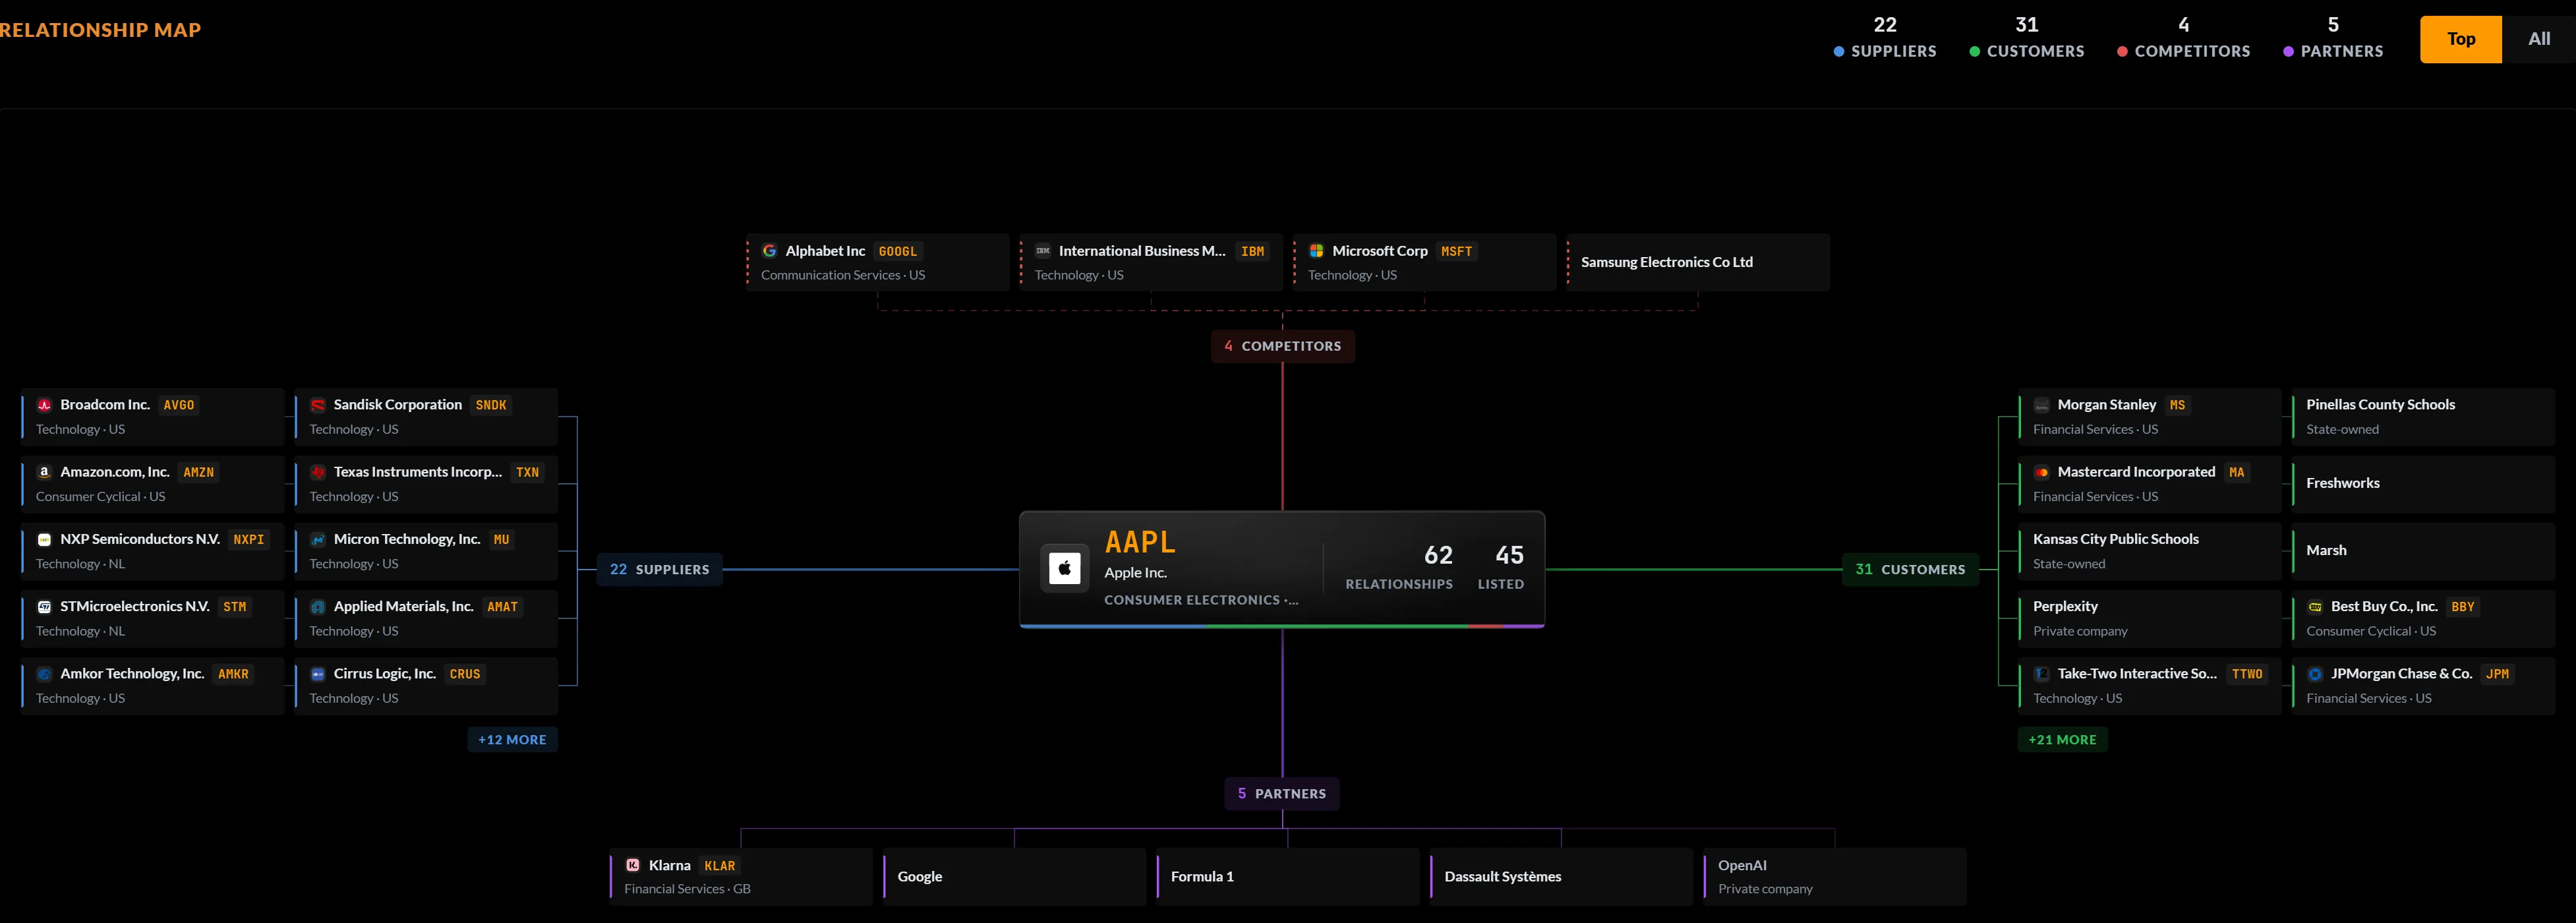Click the KLAR ticker badge

(x=719, y=866)
